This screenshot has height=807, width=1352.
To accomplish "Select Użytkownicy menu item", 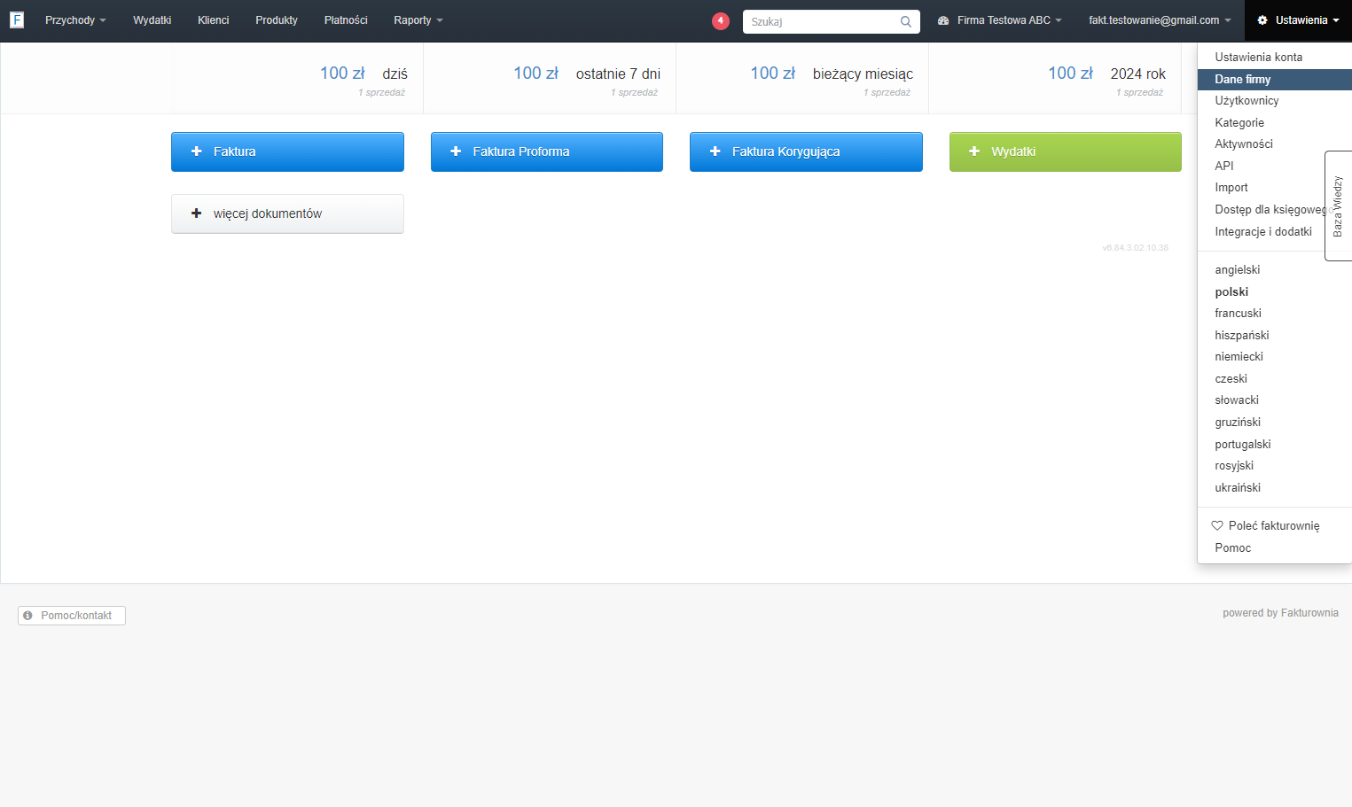I will coord(1274,100).
